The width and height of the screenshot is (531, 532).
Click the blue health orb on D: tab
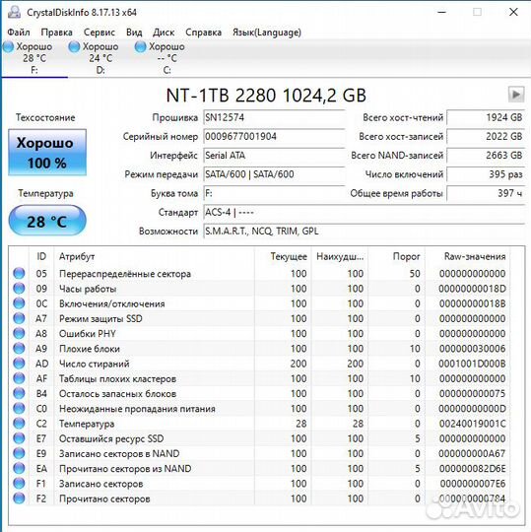pyautogui.click(x=74, y=47)
